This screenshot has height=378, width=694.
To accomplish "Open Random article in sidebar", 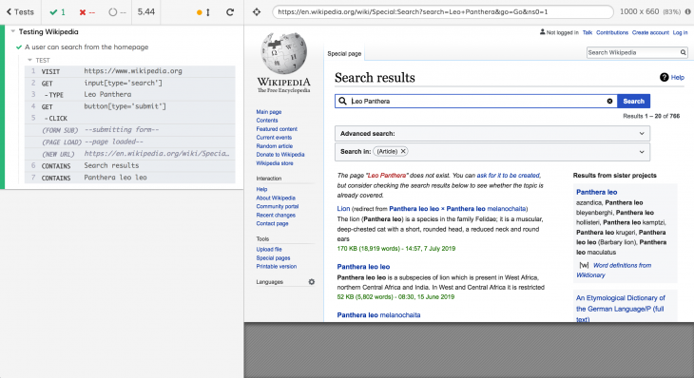I will [x=275, y=146].
